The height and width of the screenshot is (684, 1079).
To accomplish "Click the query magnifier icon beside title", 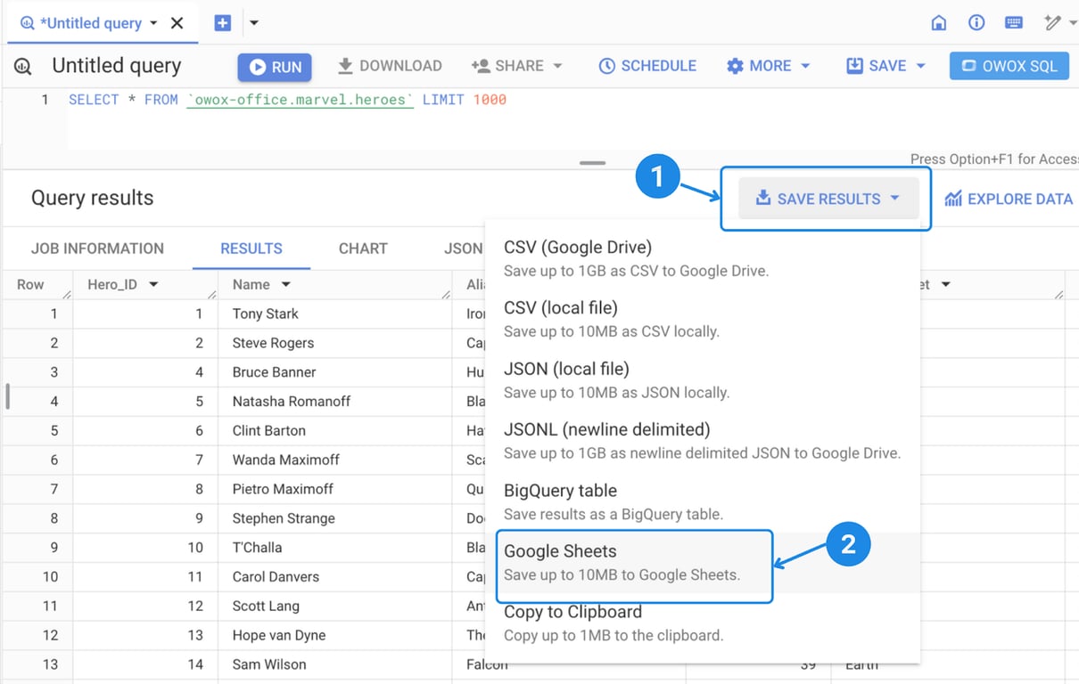I will pos(22,67).
